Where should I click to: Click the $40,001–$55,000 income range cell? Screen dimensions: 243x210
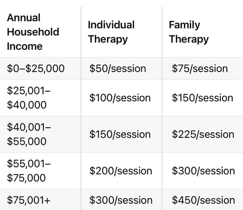(29, 134)
